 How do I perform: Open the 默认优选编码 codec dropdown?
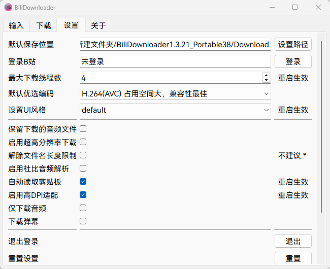click(x=175, y=93)
